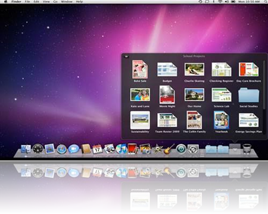Open the volume control in menu bar
The image size is (268, 214).
(226, 2)
